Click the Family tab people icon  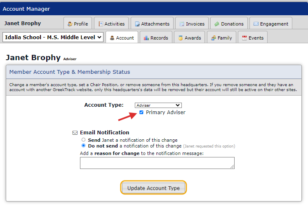(x=214, y=38)
